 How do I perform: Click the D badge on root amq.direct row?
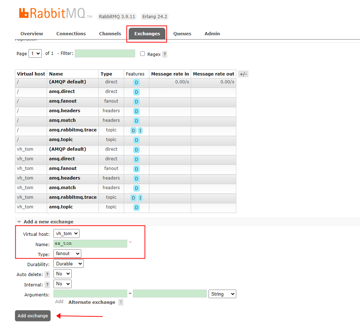[x=137, y=92]
